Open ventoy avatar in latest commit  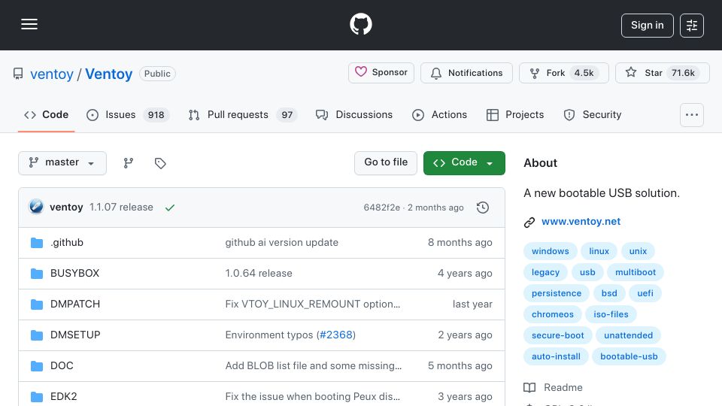tap(36, 208)
